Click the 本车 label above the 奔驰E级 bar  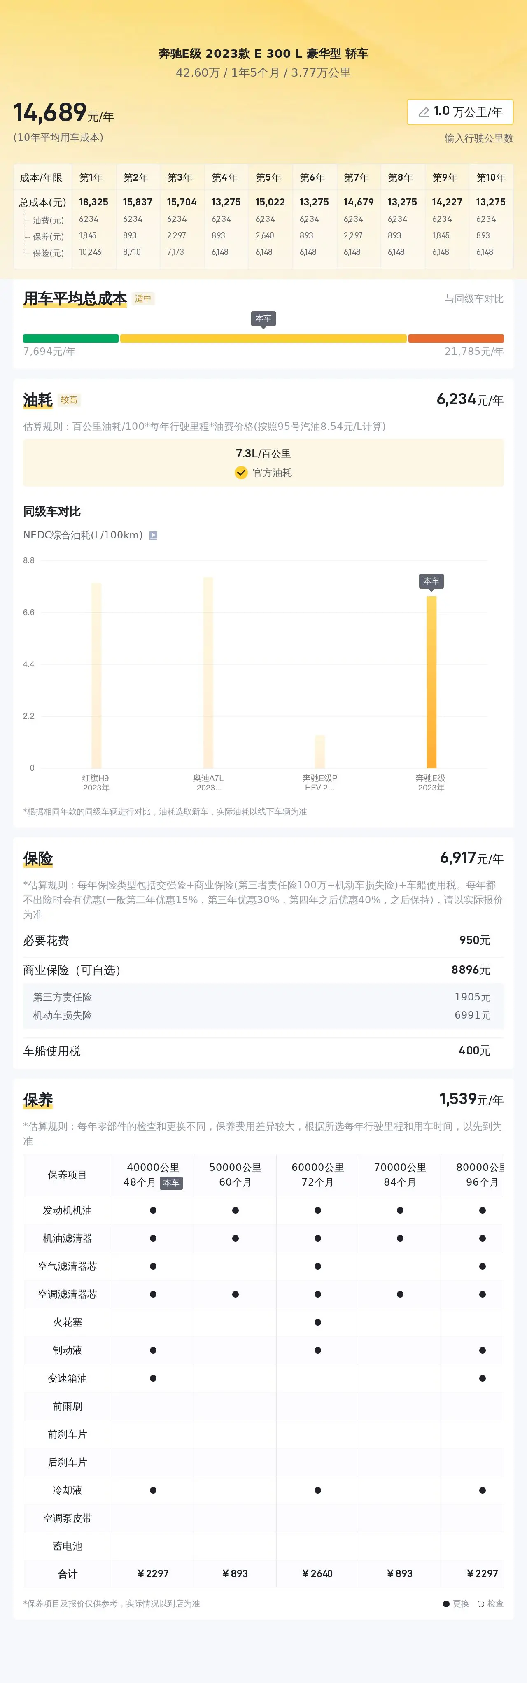coord(431,581)
